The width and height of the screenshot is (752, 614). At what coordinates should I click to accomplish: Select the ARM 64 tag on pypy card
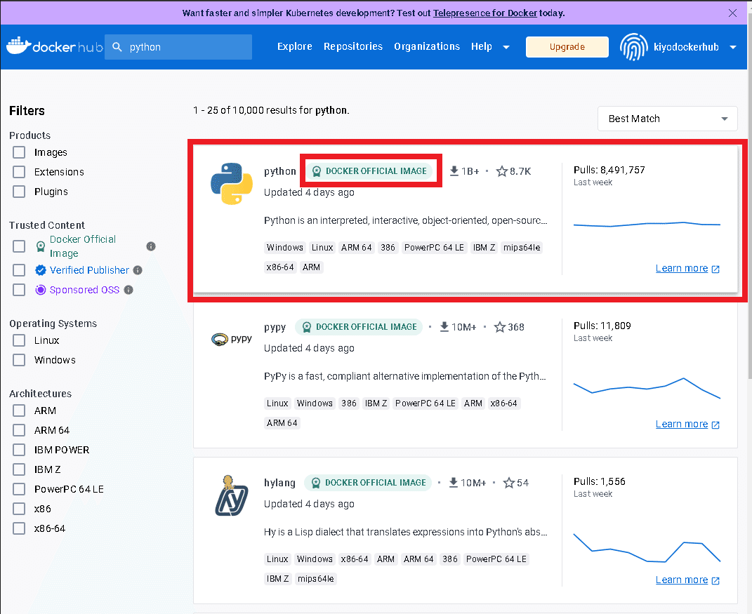(282, 422)
